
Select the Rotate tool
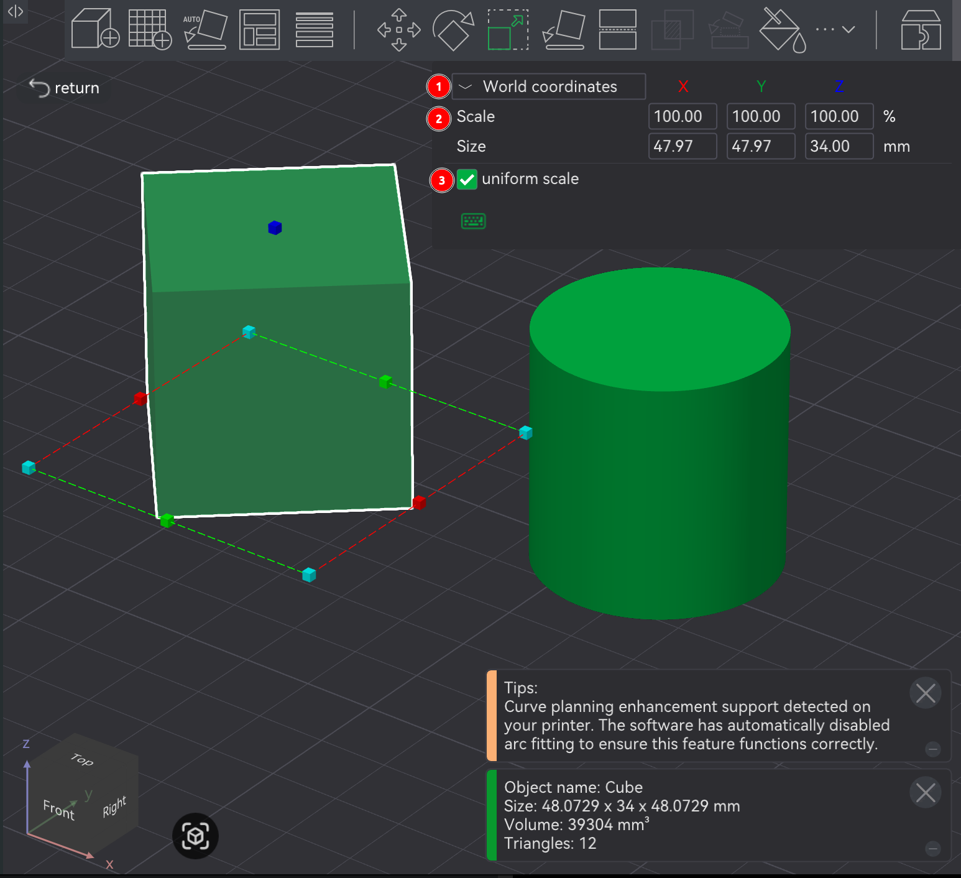pos(453,29)
